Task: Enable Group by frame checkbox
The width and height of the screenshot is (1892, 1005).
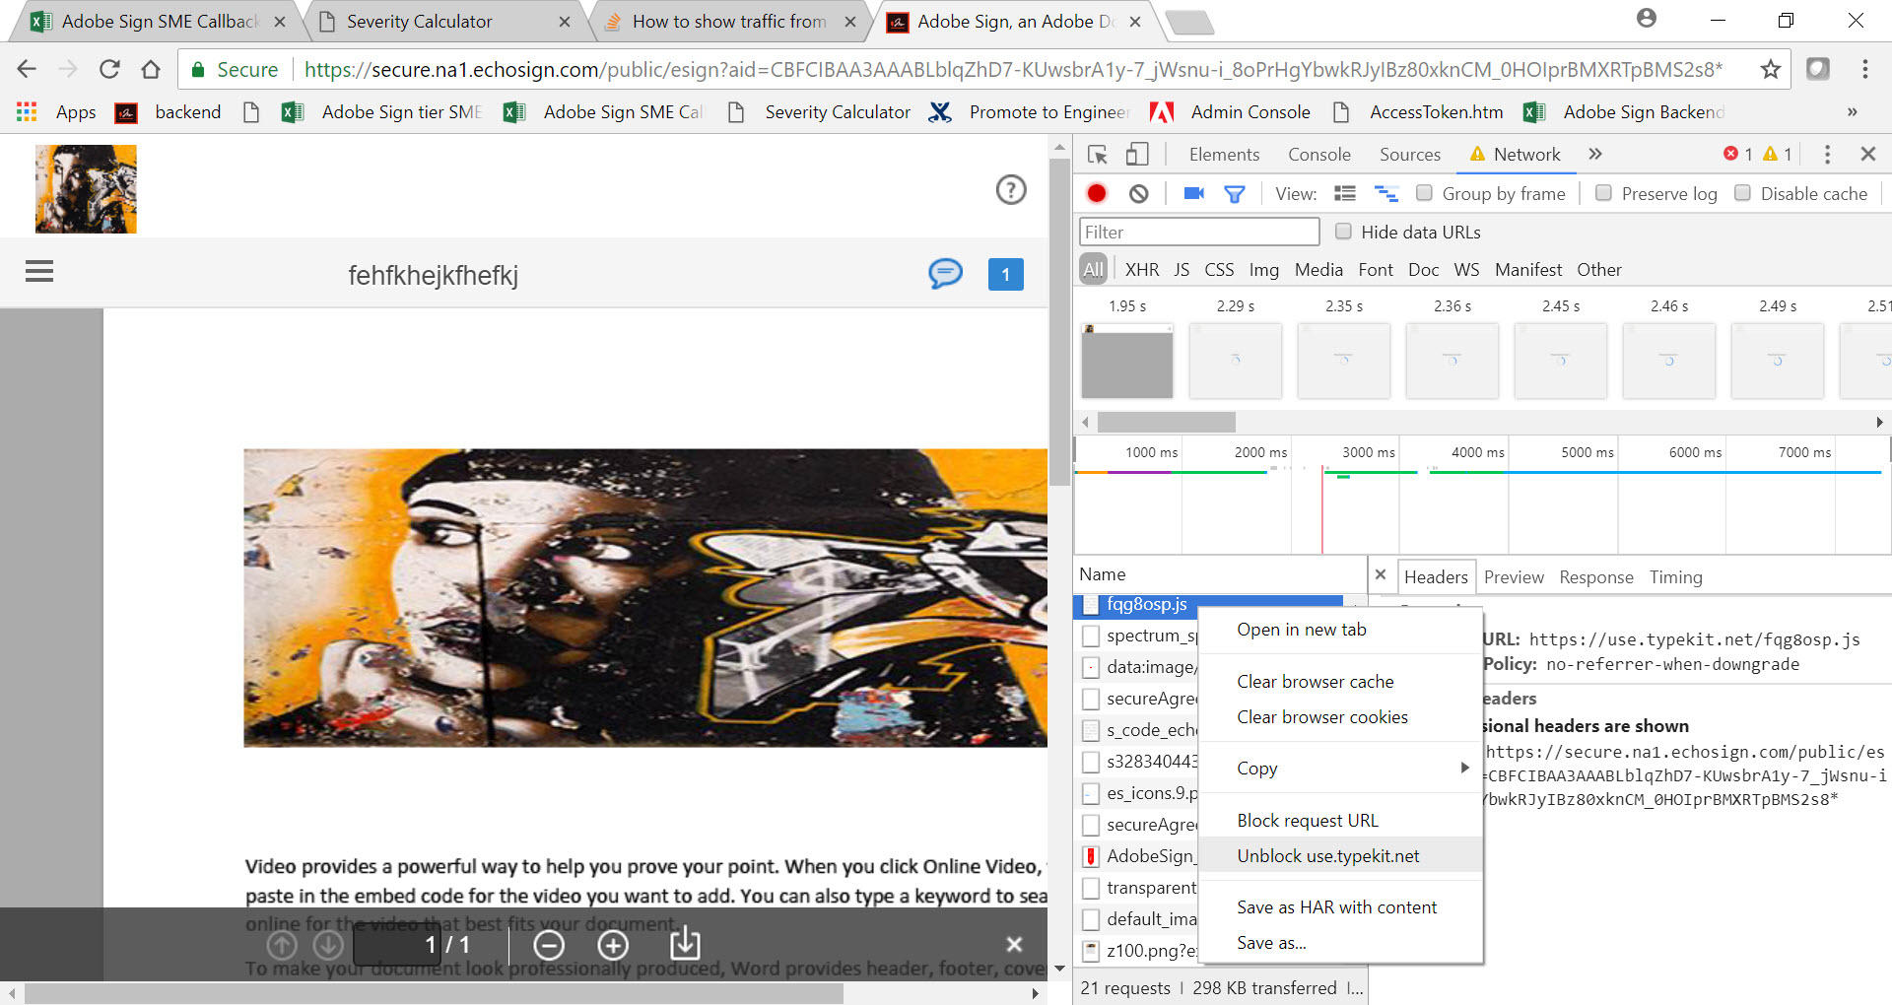Action: tap(1424, 193)
